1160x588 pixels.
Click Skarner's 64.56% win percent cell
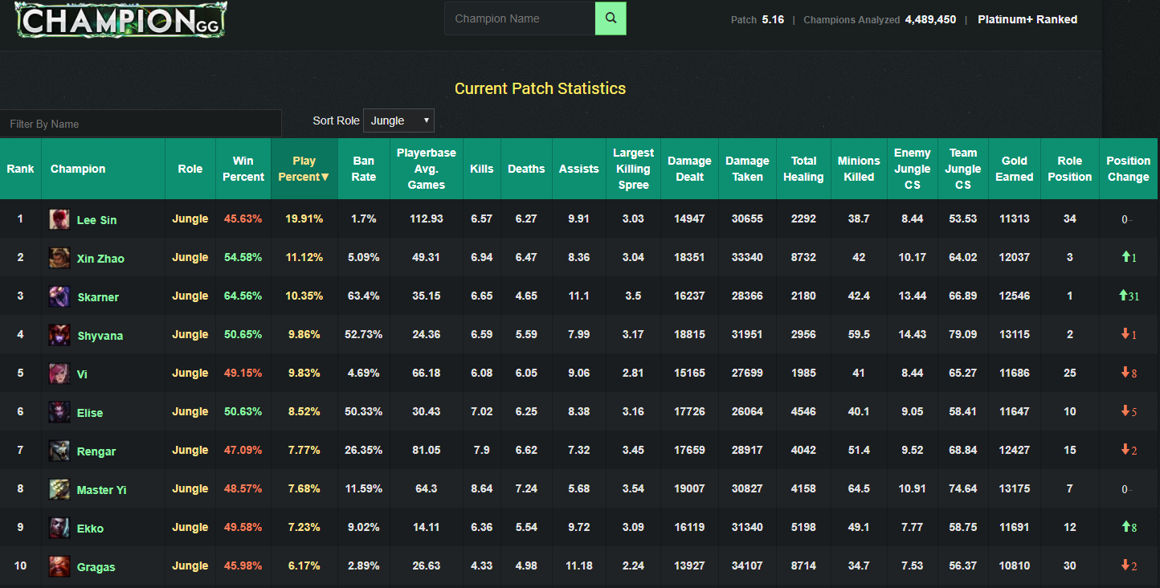pos(243,296)
